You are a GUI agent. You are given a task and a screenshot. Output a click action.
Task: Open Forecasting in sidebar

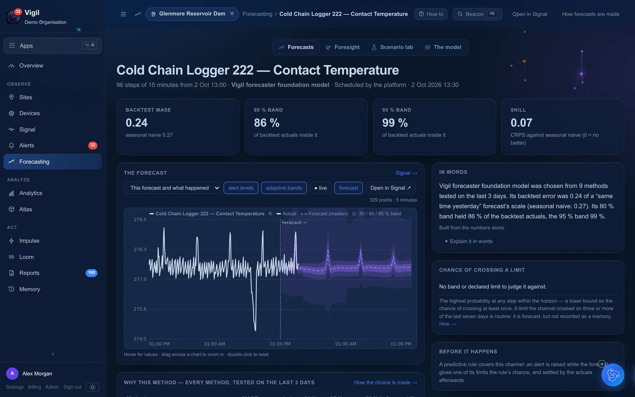(52, 162)
